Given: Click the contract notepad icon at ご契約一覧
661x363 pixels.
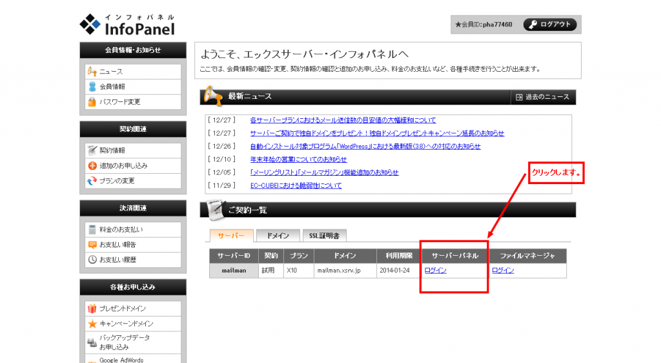Looking at the screenshot, I should tap(216, 210).
